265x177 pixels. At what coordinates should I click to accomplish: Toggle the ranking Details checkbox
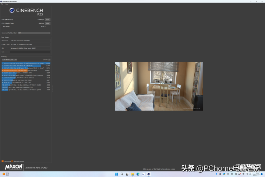tap(49, 60)
